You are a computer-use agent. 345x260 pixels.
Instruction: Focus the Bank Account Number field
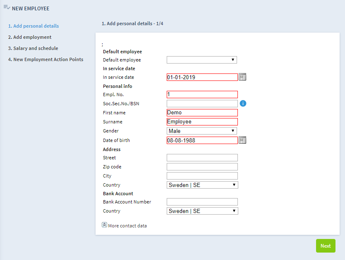pyautogui.click(x=202, y=202)
